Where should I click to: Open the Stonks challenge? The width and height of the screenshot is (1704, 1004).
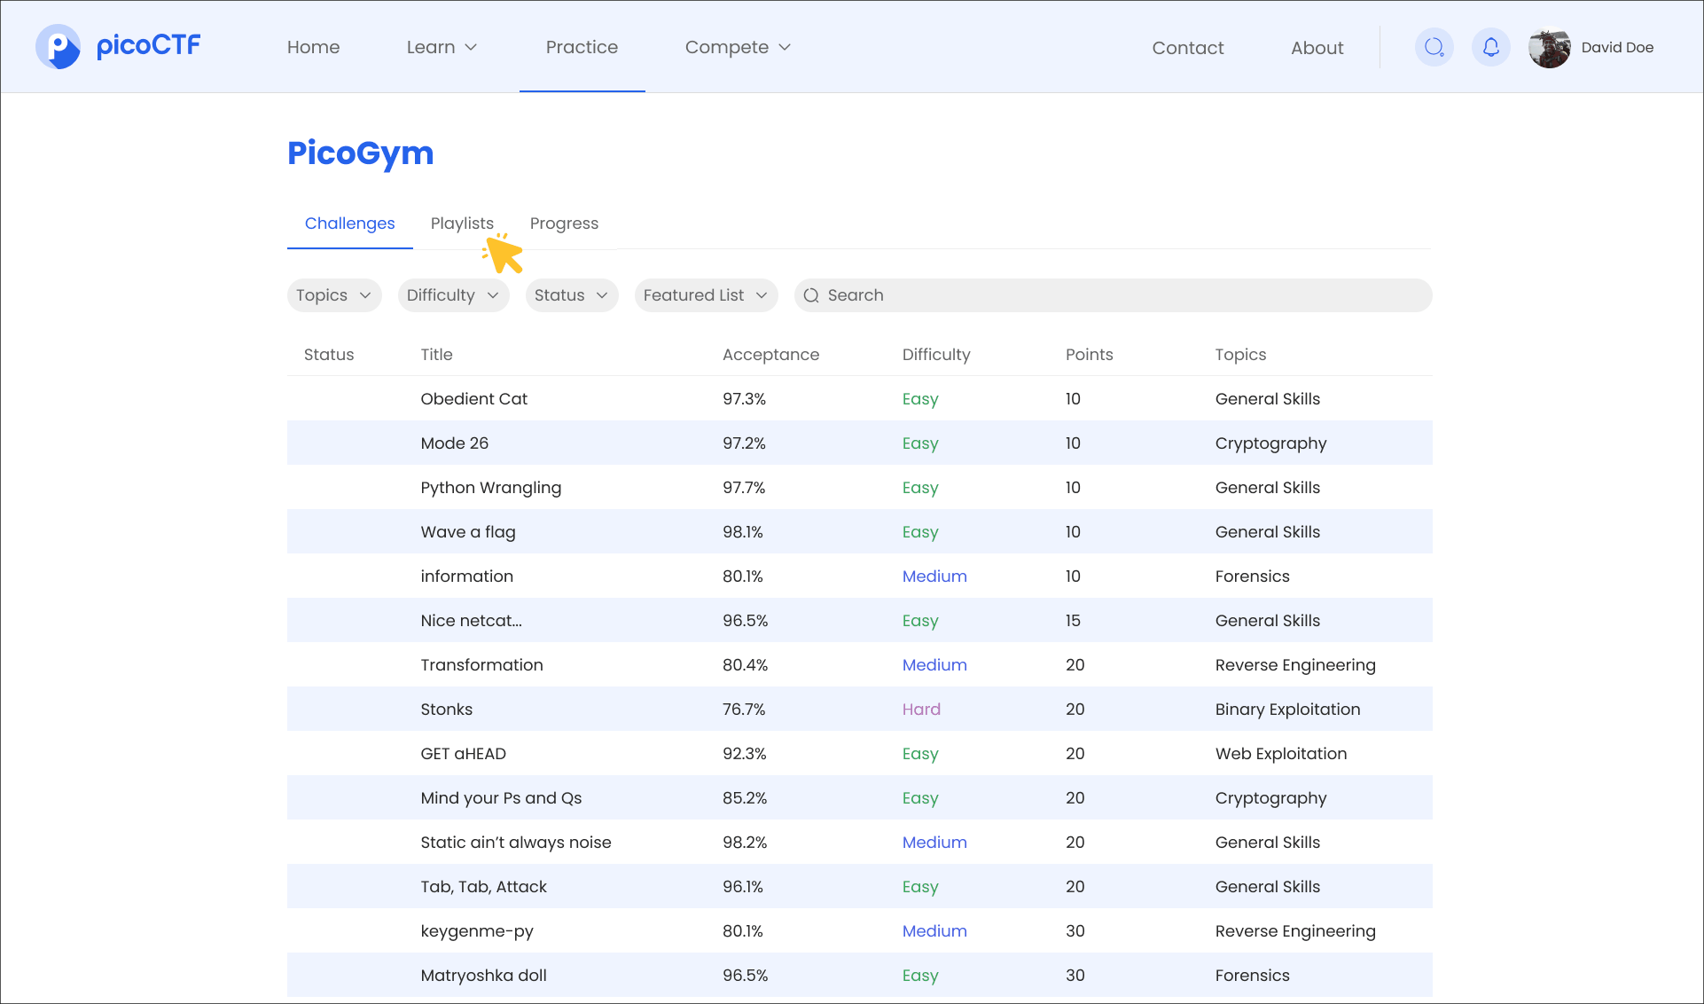click(446, 710)
